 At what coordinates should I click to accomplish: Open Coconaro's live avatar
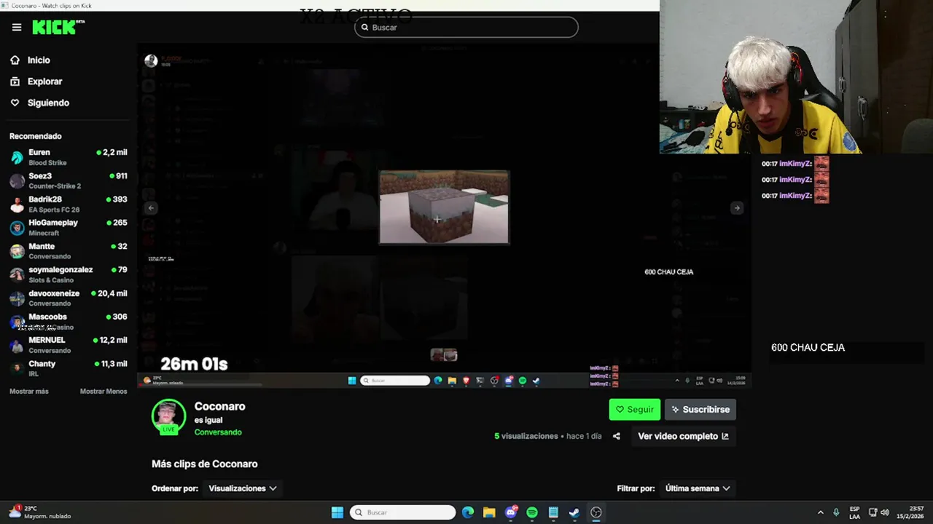tap(168, 417)
